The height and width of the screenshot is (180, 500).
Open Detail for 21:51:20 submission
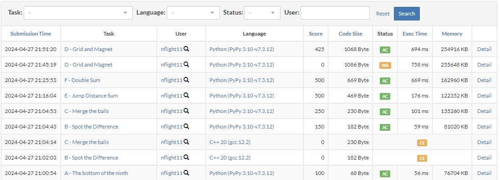(484, 49)
